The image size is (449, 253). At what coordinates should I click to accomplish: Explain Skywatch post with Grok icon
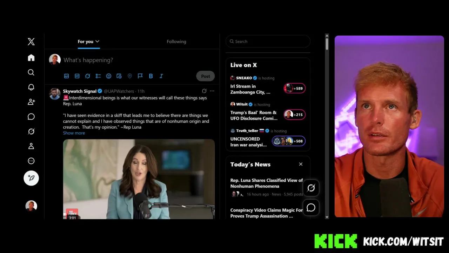click(x=204, y=91)
